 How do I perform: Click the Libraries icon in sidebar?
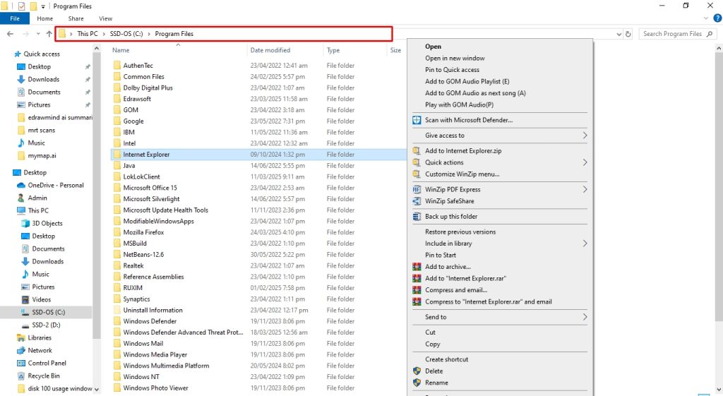click(x=20, y=337)
